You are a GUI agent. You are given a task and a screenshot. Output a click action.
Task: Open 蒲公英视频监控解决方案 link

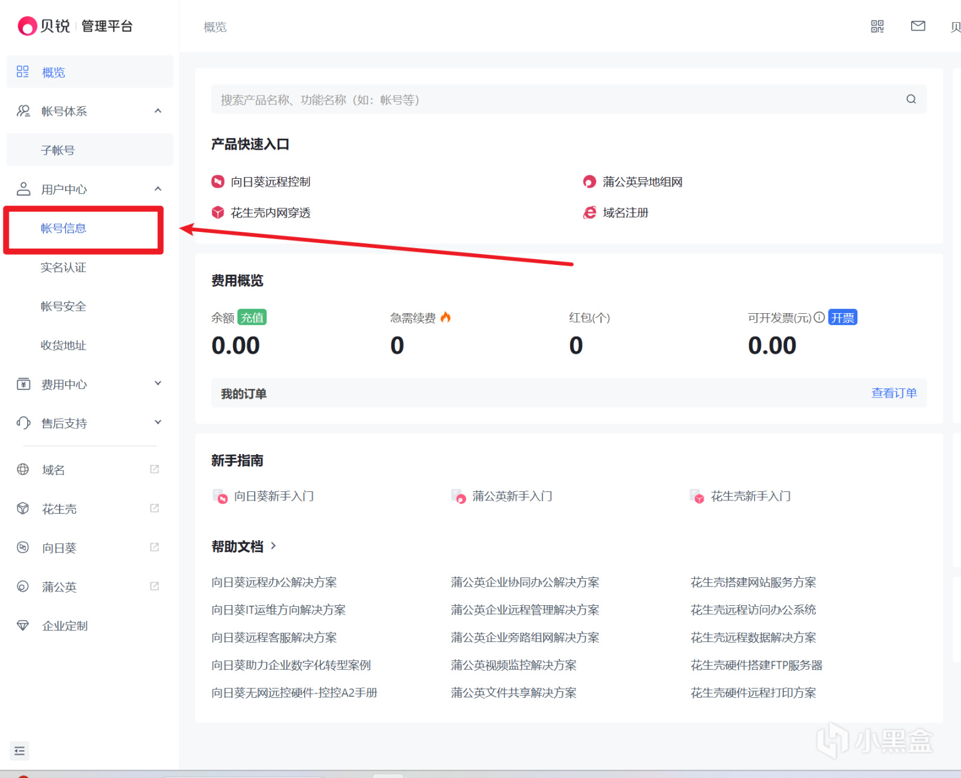coord(514,665)
